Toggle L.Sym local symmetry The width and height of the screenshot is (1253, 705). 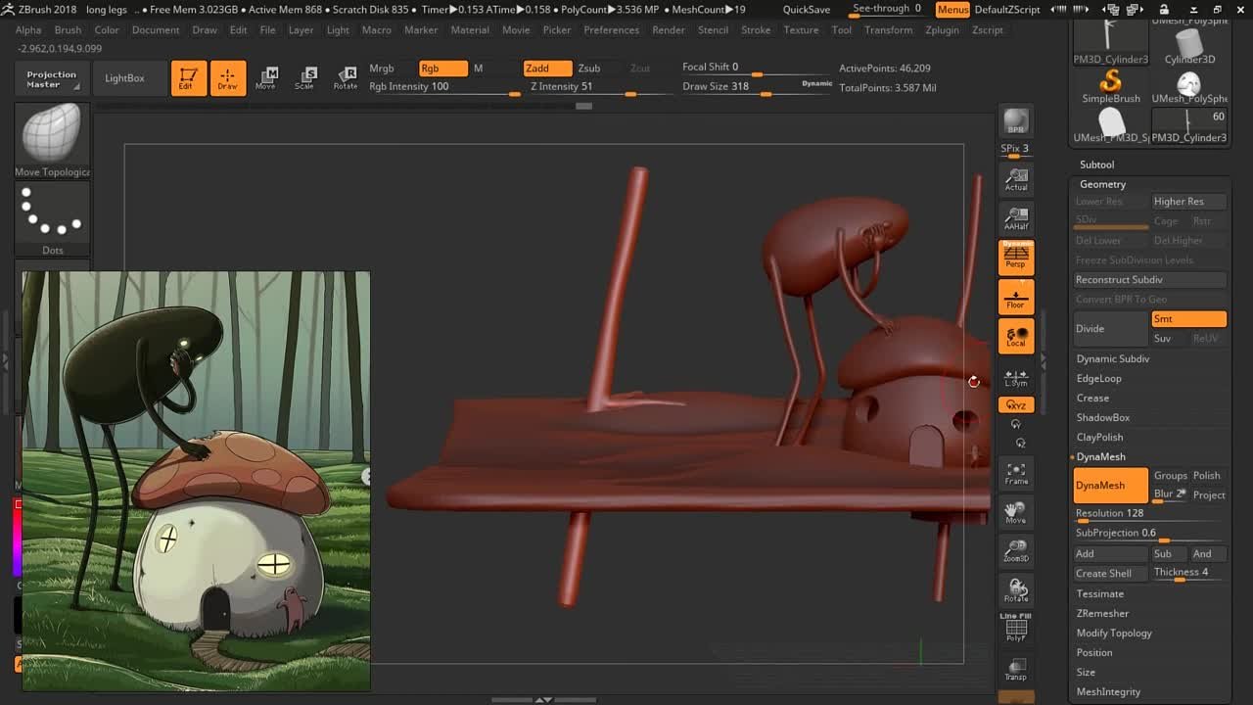[x=1016, y=378]
